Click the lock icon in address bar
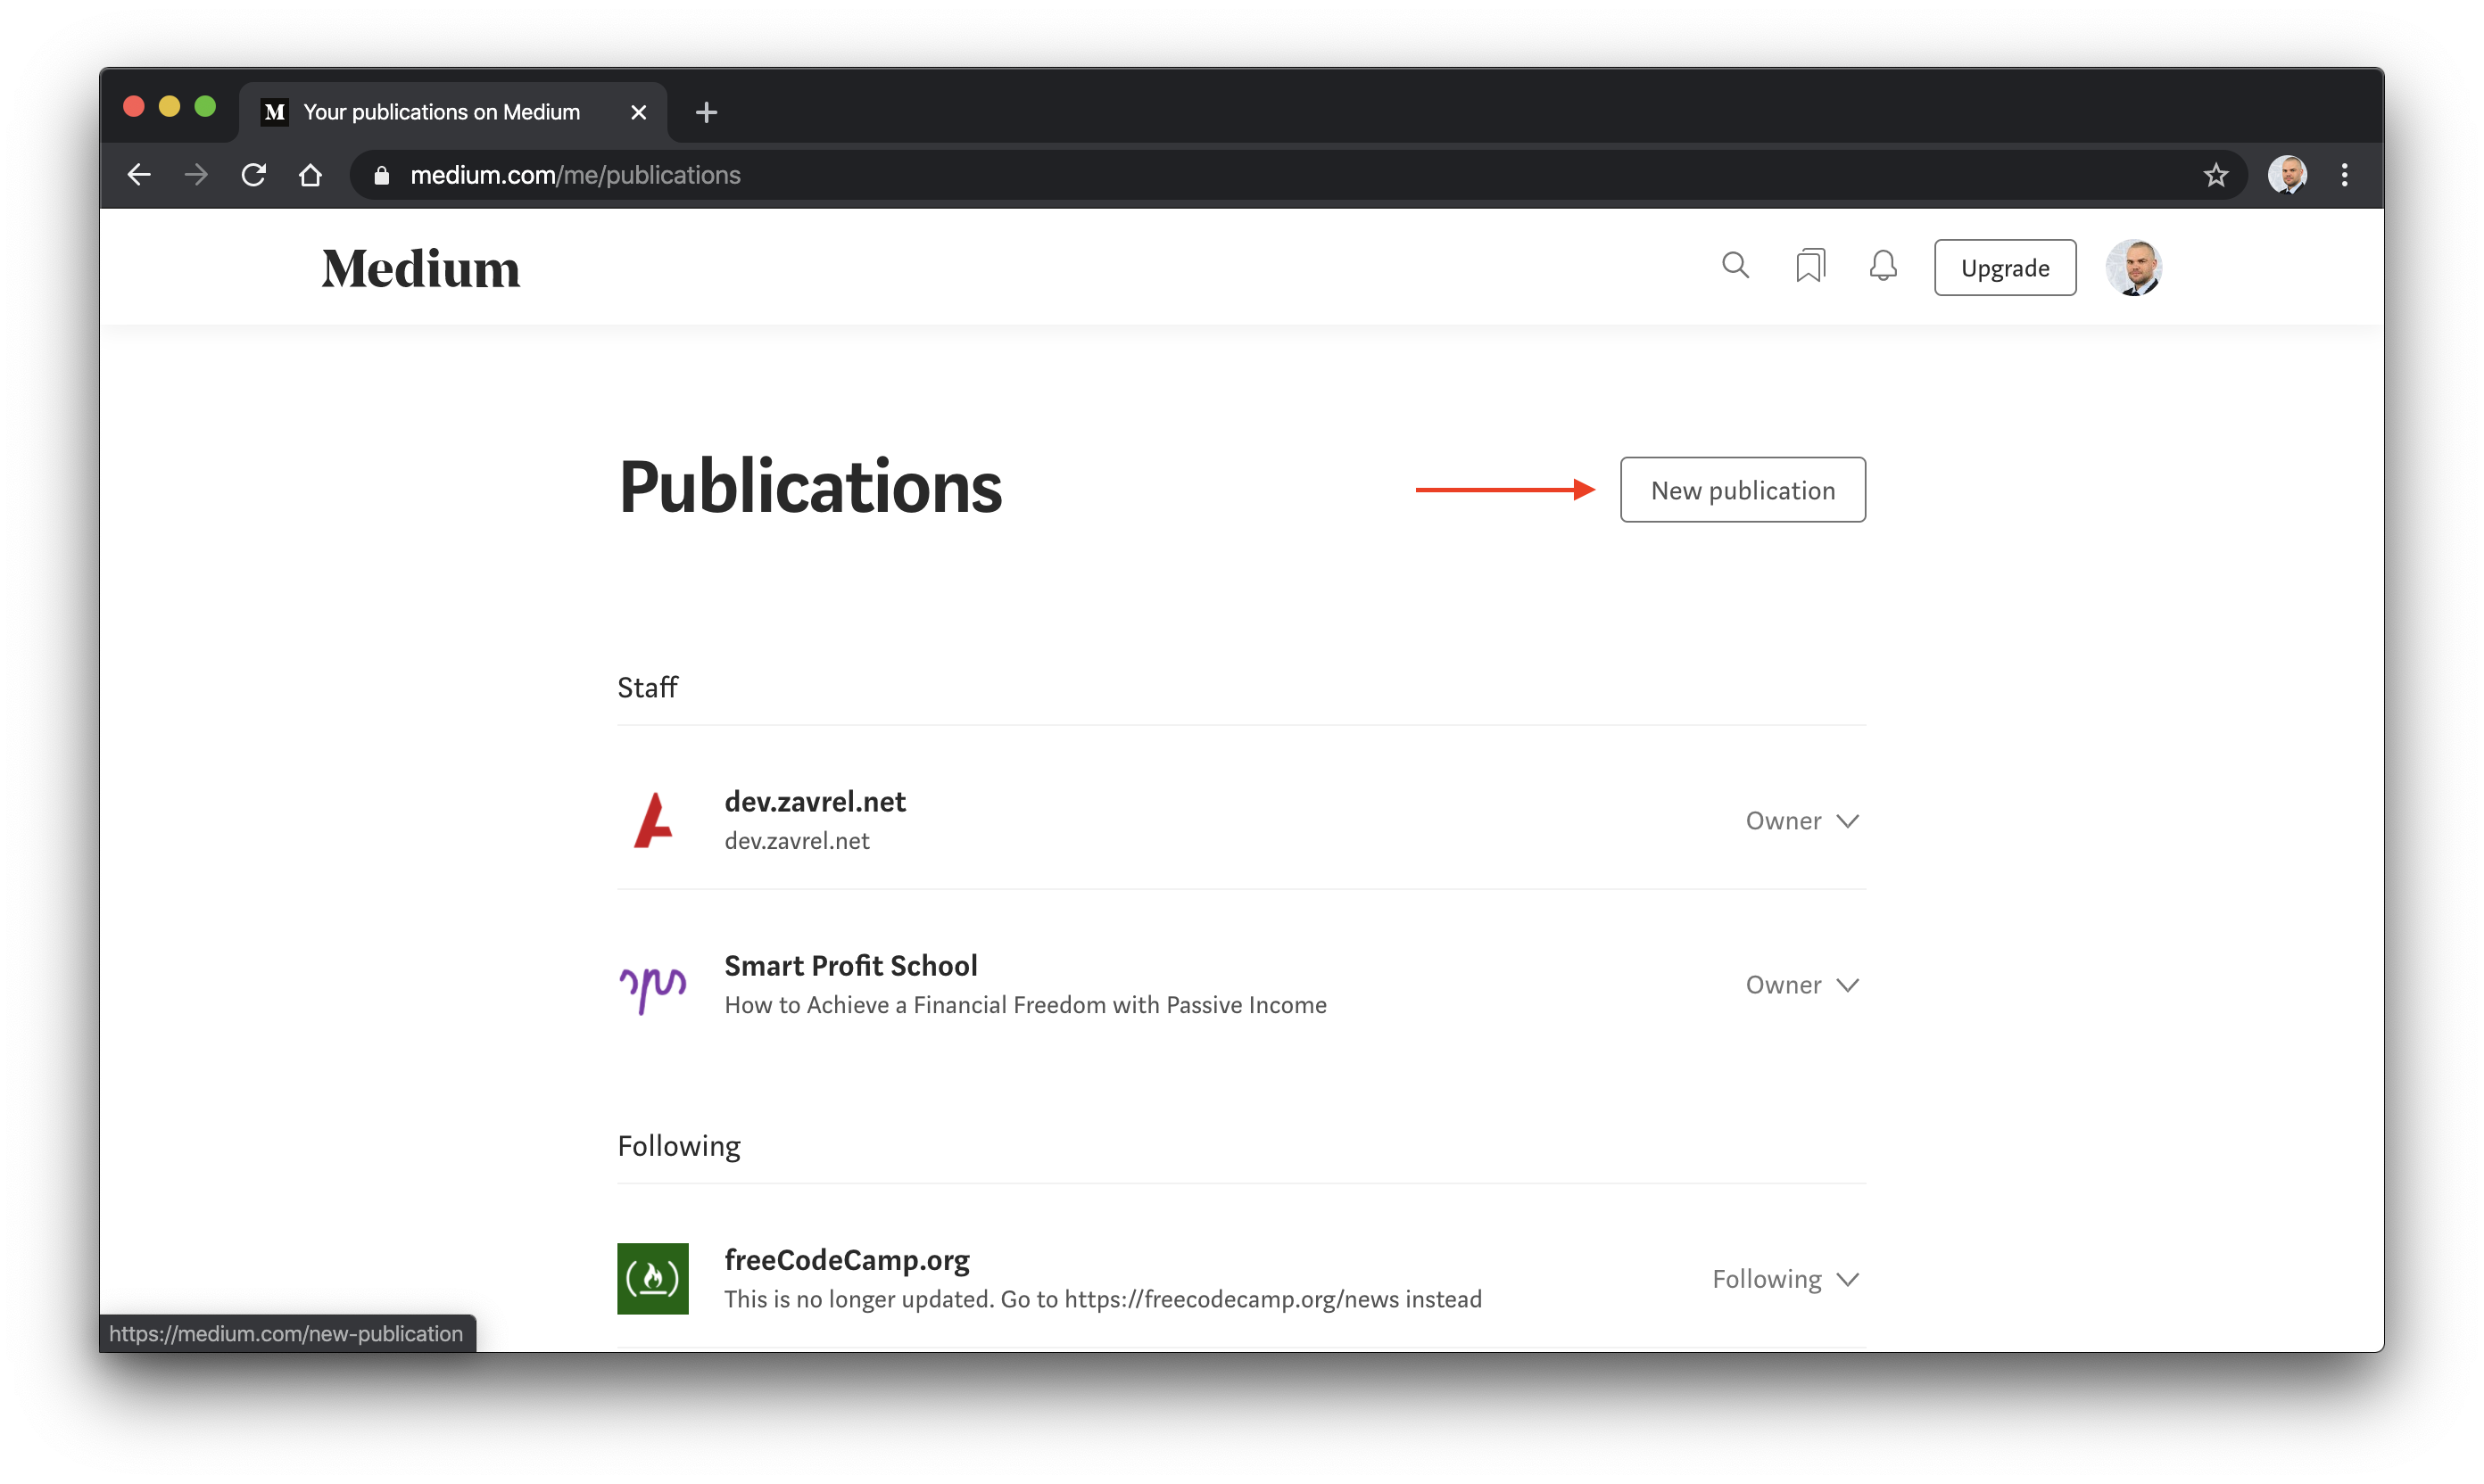This screenshot has height=1484, width=2484. (x=381, y=175)
